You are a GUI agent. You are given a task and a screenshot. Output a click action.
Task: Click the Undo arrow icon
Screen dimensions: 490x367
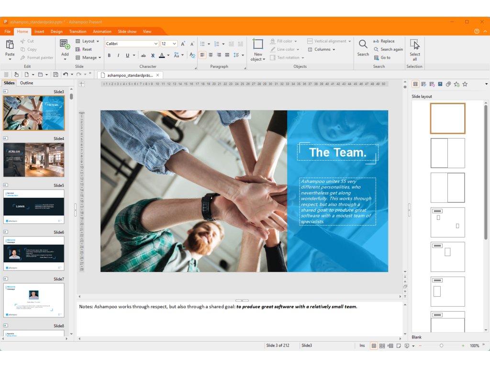[65, 75]
